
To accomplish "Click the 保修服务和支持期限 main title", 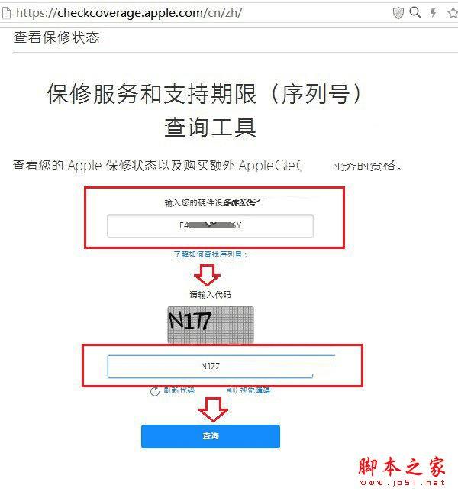I will pos(151,94).
